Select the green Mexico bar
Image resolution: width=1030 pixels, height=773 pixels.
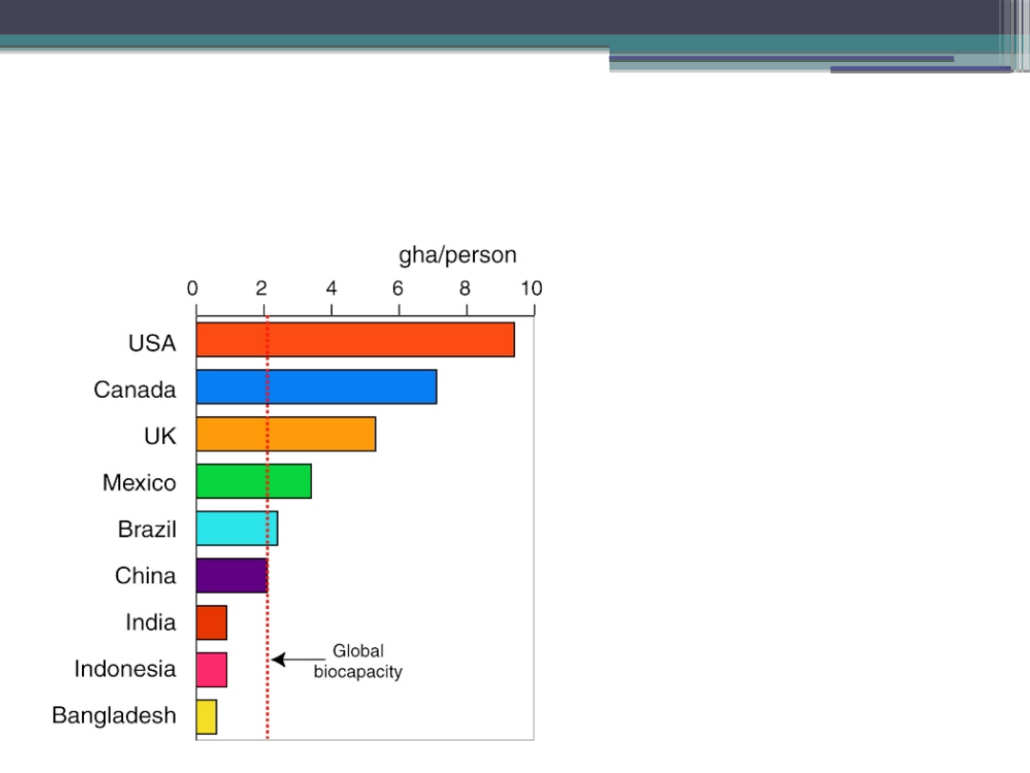point(254,480)
